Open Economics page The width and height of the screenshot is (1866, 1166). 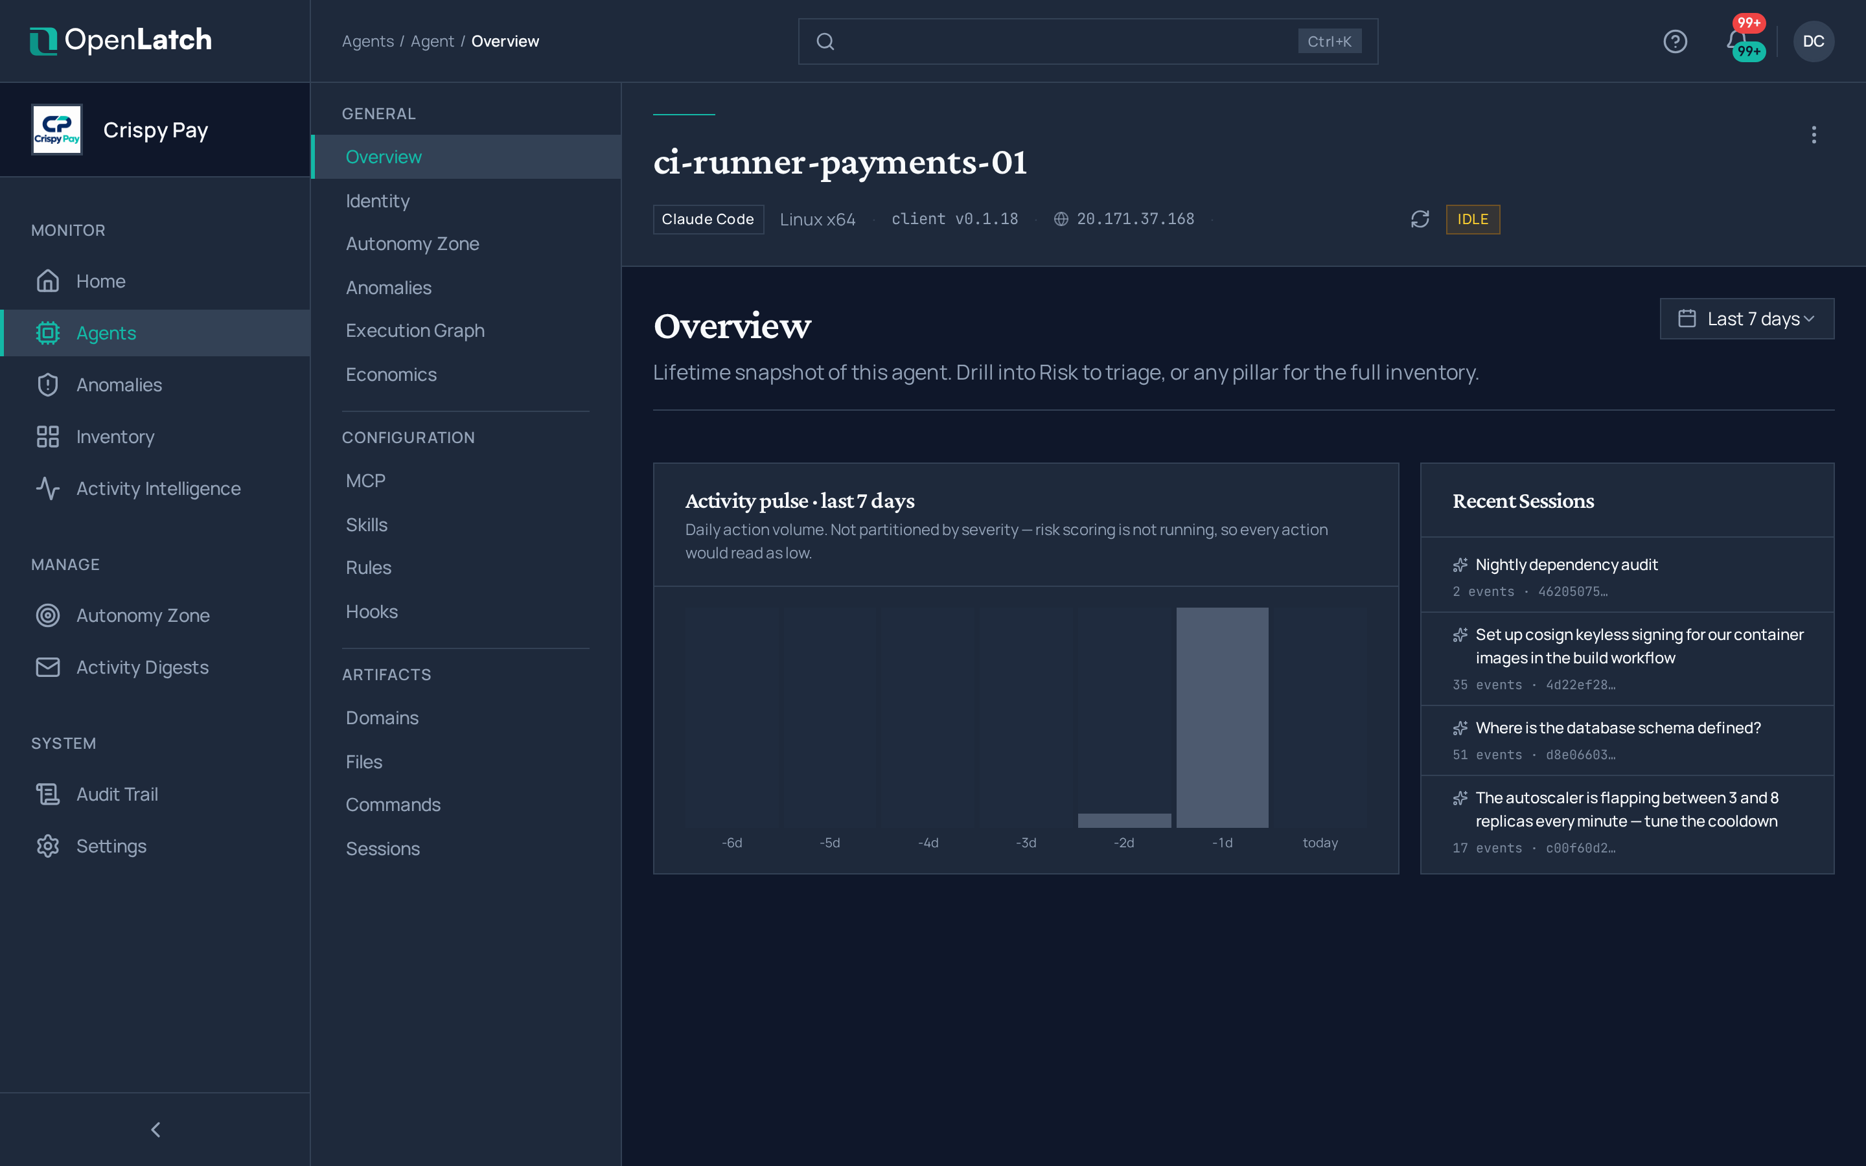point(466,374)
